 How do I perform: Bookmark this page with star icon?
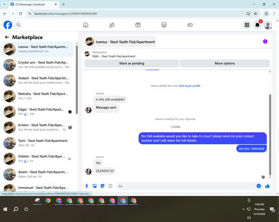point(256,13)
